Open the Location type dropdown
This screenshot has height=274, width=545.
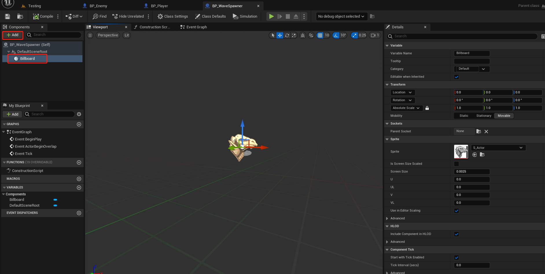coord(402,92)
